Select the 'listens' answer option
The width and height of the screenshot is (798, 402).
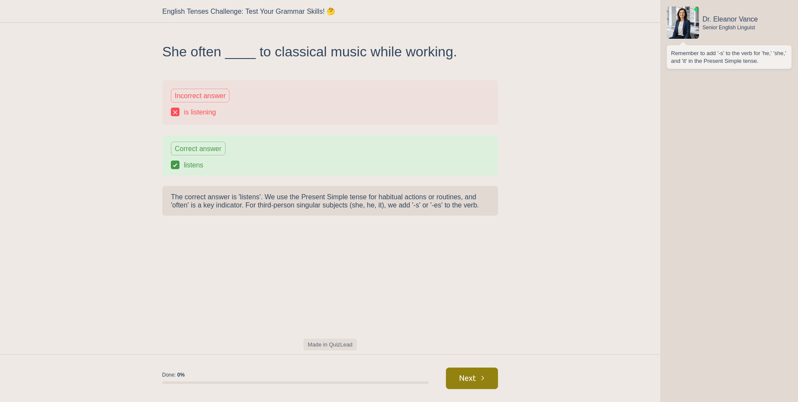(x=193, y=165)
